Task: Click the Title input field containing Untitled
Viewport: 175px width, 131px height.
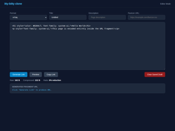Action: click(x=68, y=17)
